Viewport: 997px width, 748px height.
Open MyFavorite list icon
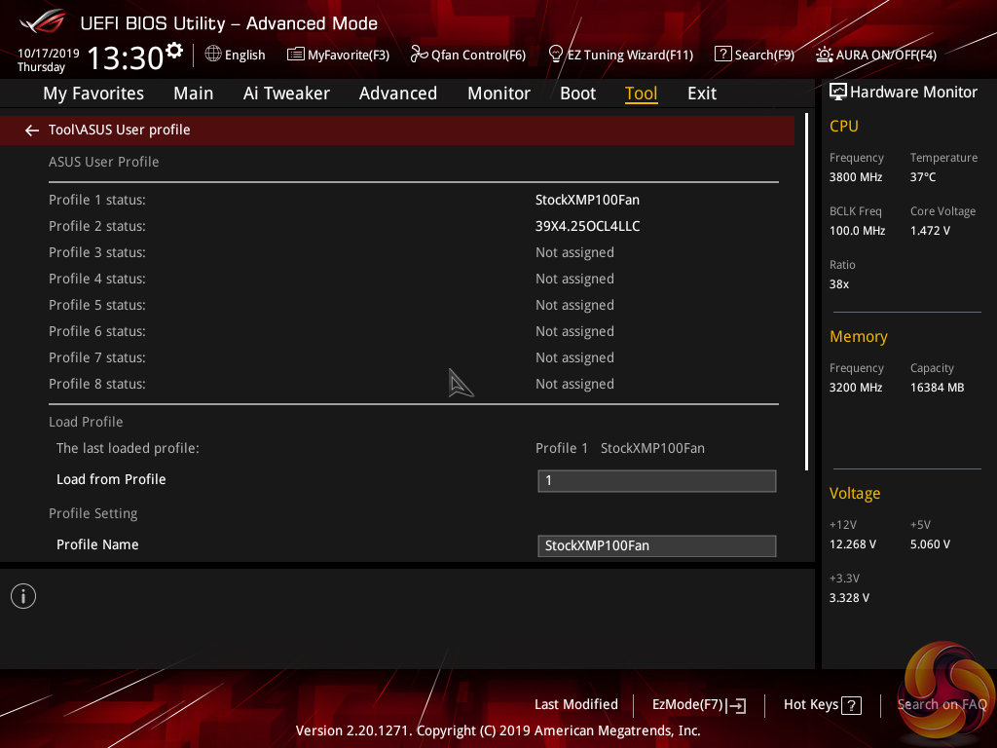[x=295, y=55]
